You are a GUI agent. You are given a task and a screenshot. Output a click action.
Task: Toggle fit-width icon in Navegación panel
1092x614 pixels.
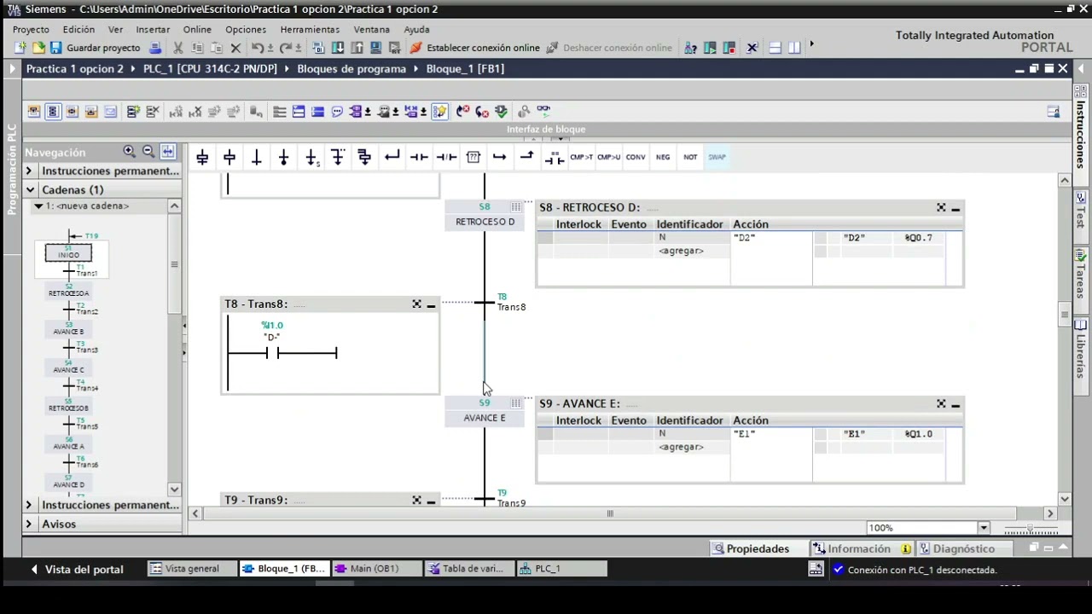pos(167,151)
